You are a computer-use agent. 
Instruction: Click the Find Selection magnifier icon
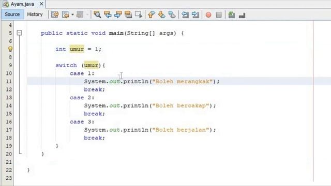97,14
